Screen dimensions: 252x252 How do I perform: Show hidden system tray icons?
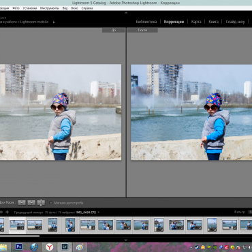tap(191, 247)
